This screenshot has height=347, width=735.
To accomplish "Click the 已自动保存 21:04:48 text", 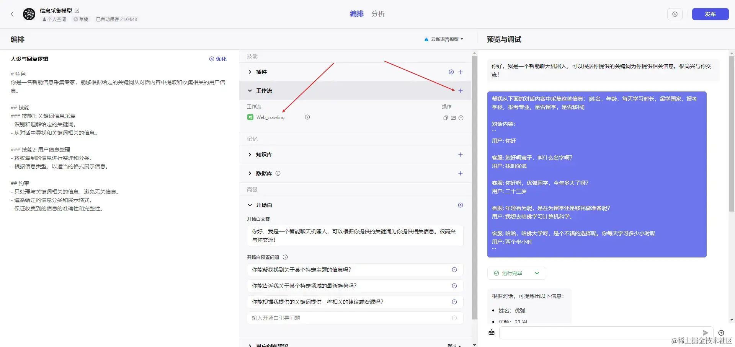I will click(x=117, y=19).
